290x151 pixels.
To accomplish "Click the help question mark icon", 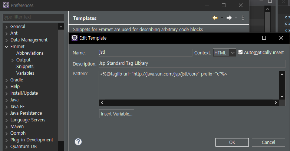I will [78, 142].
